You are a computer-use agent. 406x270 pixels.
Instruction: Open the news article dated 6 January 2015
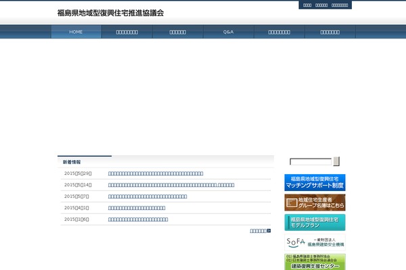pyautogui.click(x=138, y=219)
